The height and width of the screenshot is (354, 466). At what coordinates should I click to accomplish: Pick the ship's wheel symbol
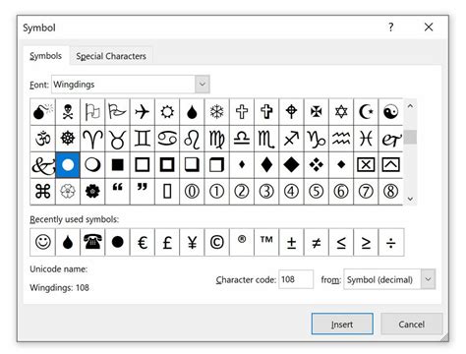pos(68,139)
